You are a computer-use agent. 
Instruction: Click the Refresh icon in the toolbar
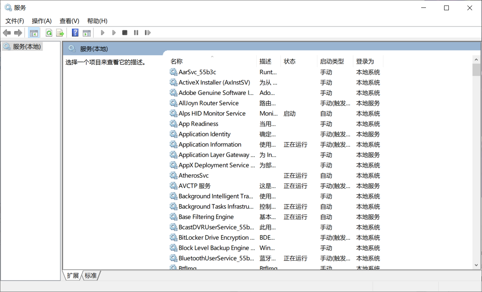pos(48,32)
